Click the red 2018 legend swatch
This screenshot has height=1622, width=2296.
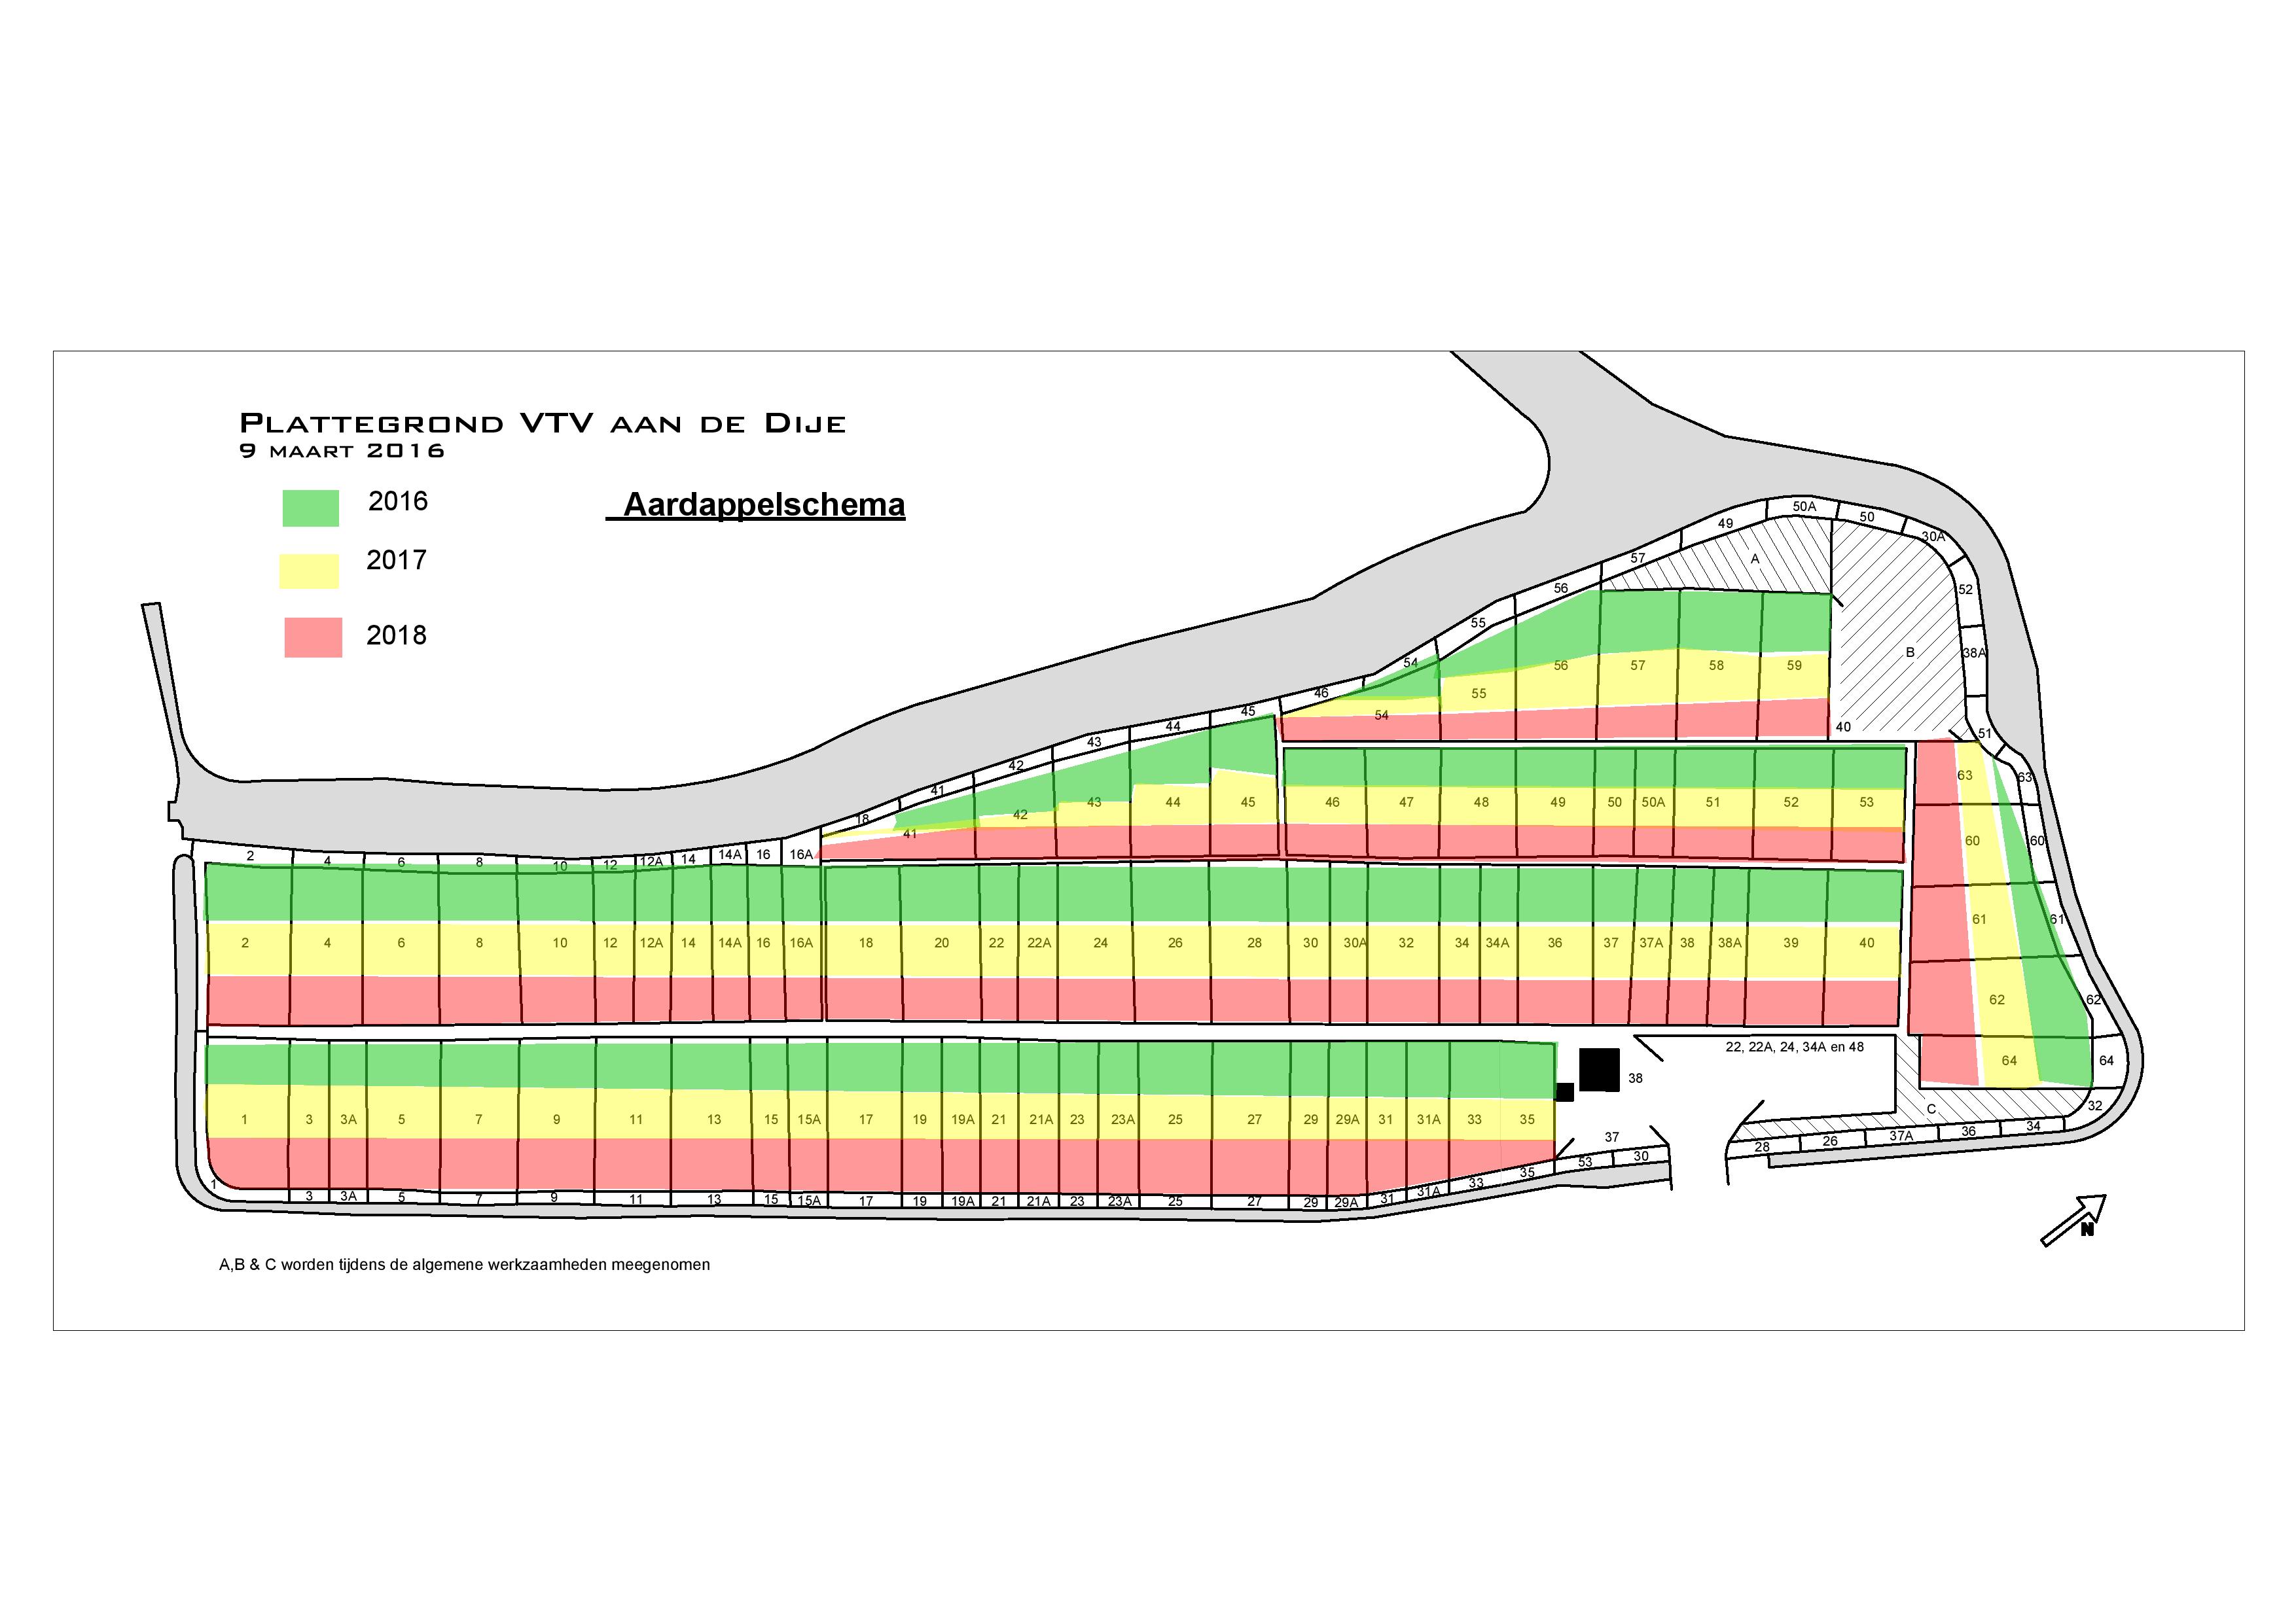click(313, 637)
